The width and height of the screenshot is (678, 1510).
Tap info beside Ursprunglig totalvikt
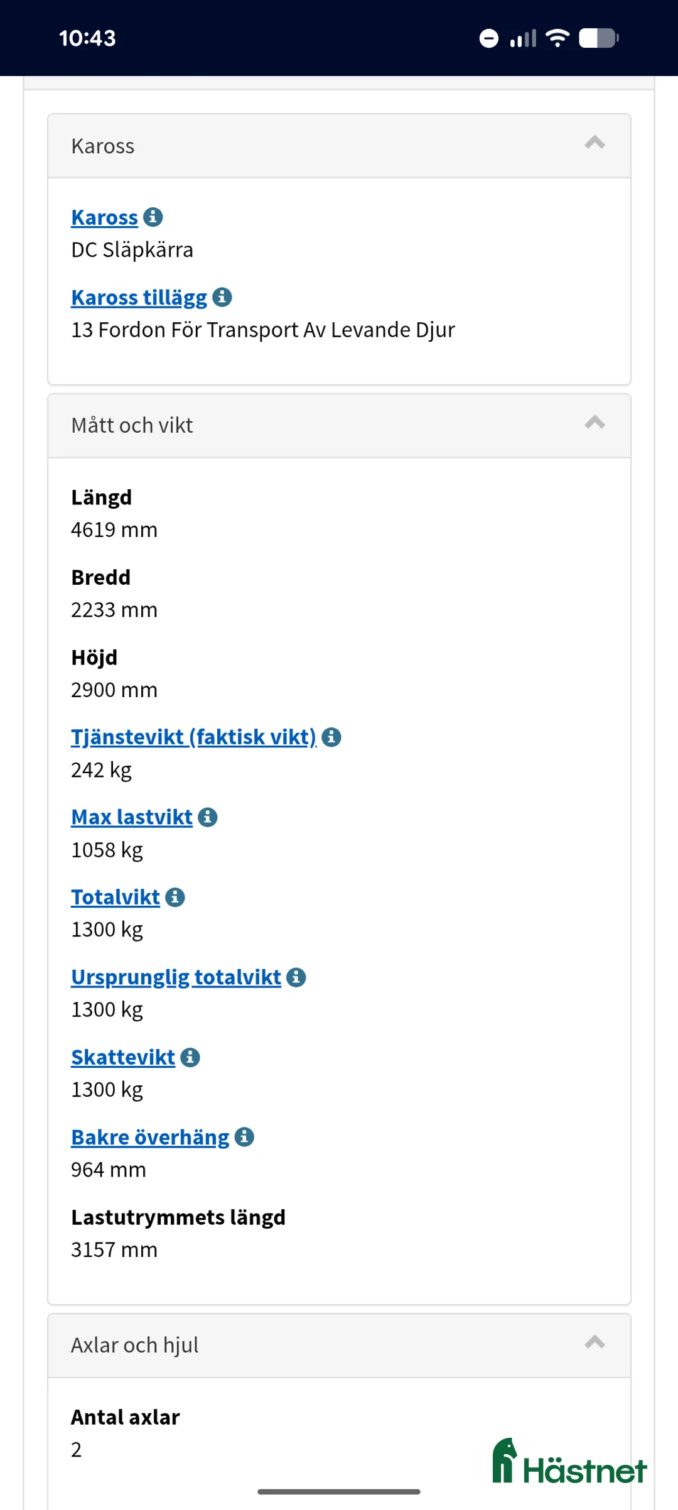pyautogui.click(x=296, y=977)
